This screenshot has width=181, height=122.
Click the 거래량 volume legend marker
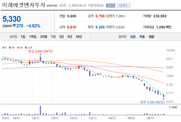[x=170, y=107]
